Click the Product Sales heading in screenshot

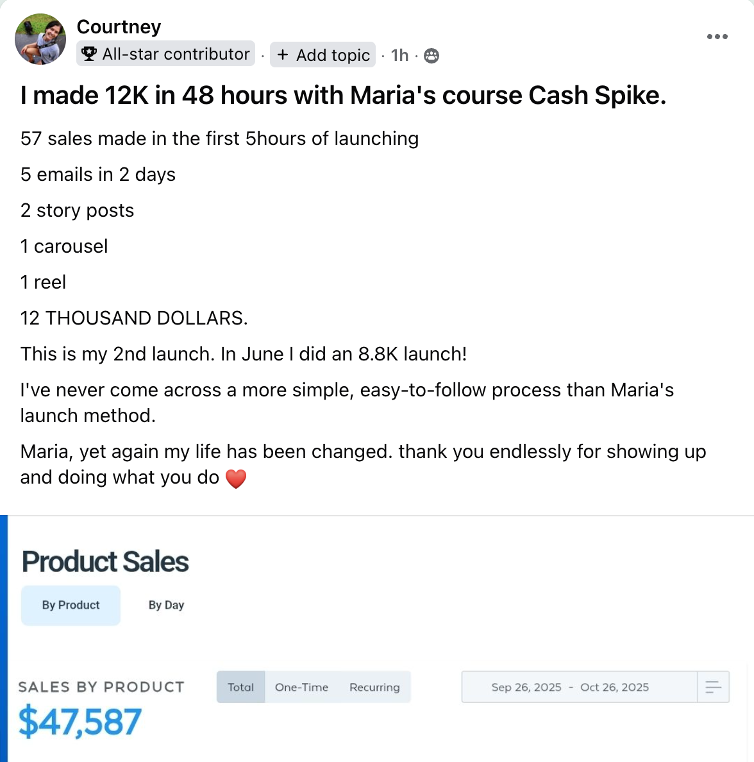click(105, 561)
